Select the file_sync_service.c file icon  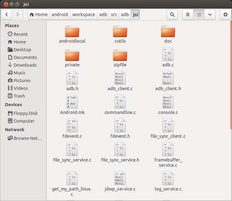[72, 149]
